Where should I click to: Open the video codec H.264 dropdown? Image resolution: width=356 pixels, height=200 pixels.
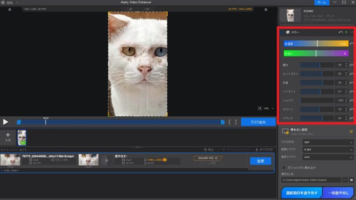point(328,150)
